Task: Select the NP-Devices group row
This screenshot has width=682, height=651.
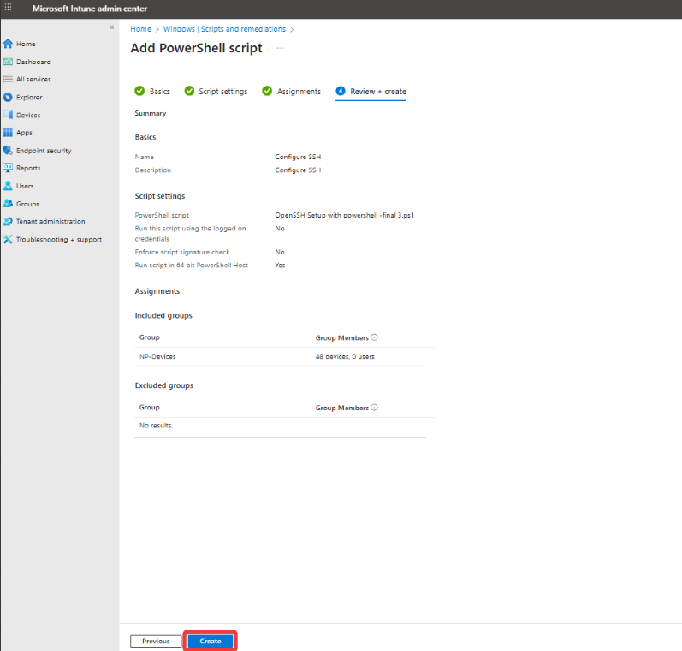Action: [158, 356]
